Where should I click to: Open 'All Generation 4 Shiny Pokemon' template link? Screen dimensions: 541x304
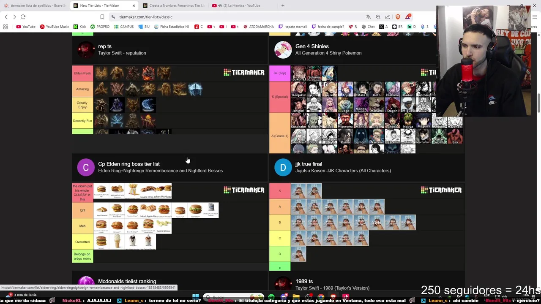tap(328, 53)
